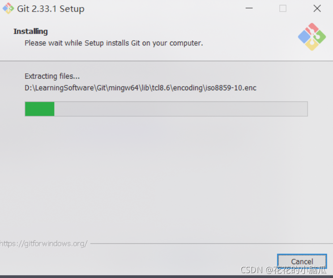Screen dimensions: 333x278
Task: Click the empty grey part of the progress bar
Action: pyautogui.click(x=181, y=109)
